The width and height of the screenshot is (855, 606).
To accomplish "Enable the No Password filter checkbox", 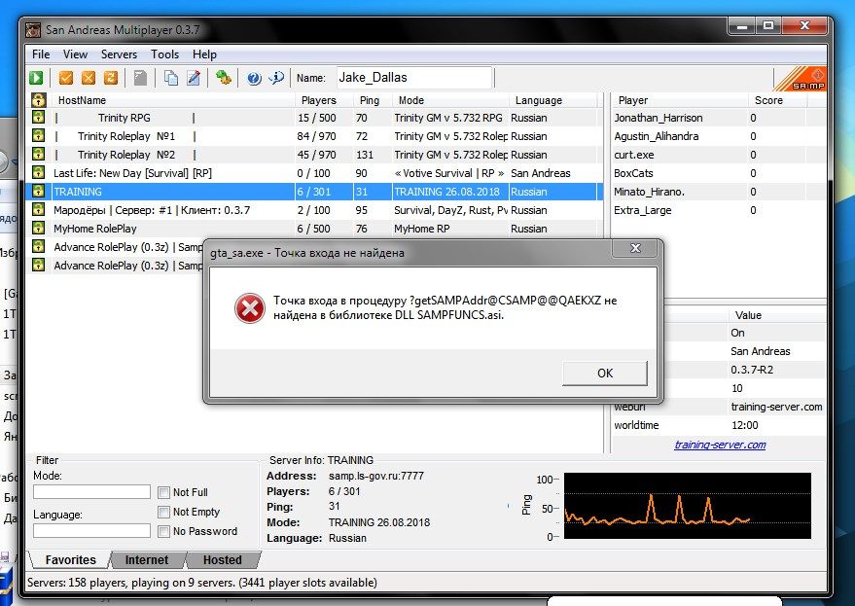I will (163, 531).
